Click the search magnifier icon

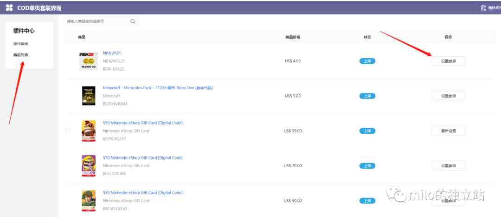[x=133, y=21]
